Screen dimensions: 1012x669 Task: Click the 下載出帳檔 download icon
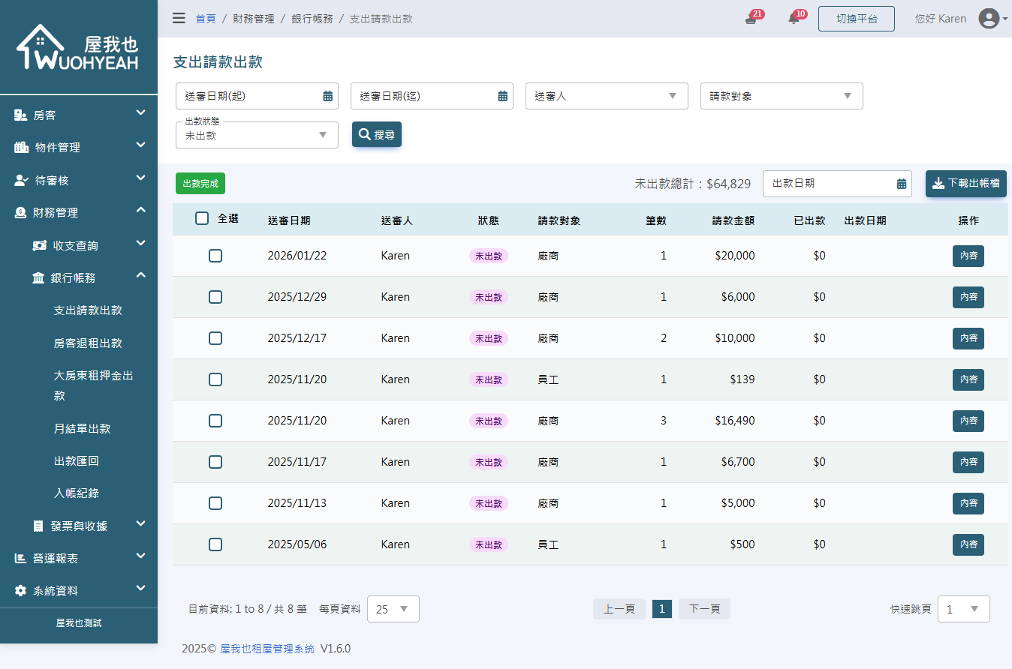[938, 184]
